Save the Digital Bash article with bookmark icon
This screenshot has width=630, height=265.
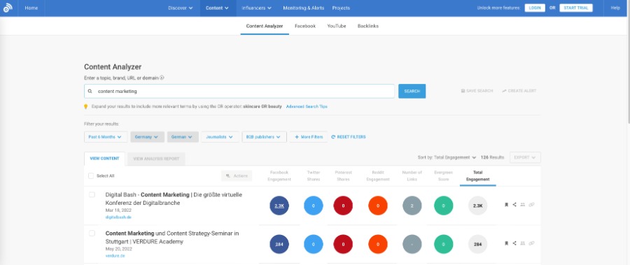point(506,205)
